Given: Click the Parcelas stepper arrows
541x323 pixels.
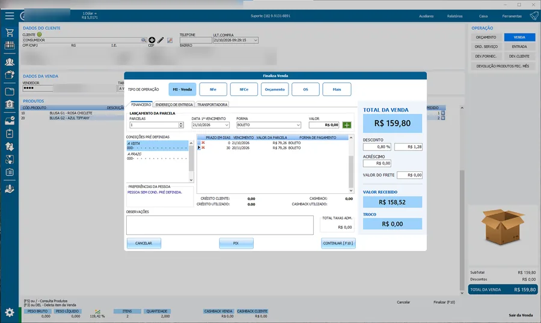Looking at the screenshot, I should point(181,125).
